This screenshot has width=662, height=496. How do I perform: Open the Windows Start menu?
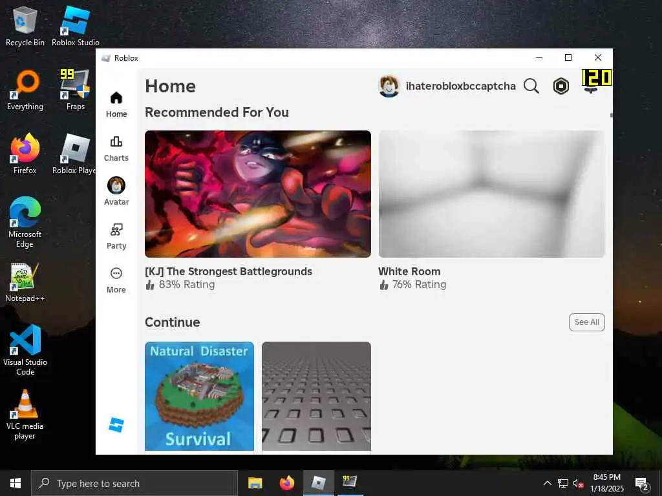[16, 483]
